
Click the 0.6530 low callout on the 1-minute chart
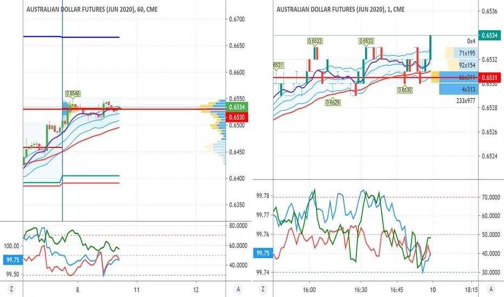pyautogui.click(x=404, y=90)
